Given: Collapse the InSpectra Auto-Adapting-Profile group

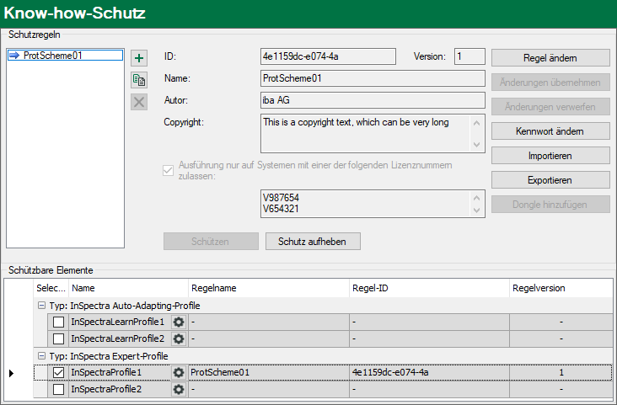Looking at the screenshot, I should click(x=41, y=305).
